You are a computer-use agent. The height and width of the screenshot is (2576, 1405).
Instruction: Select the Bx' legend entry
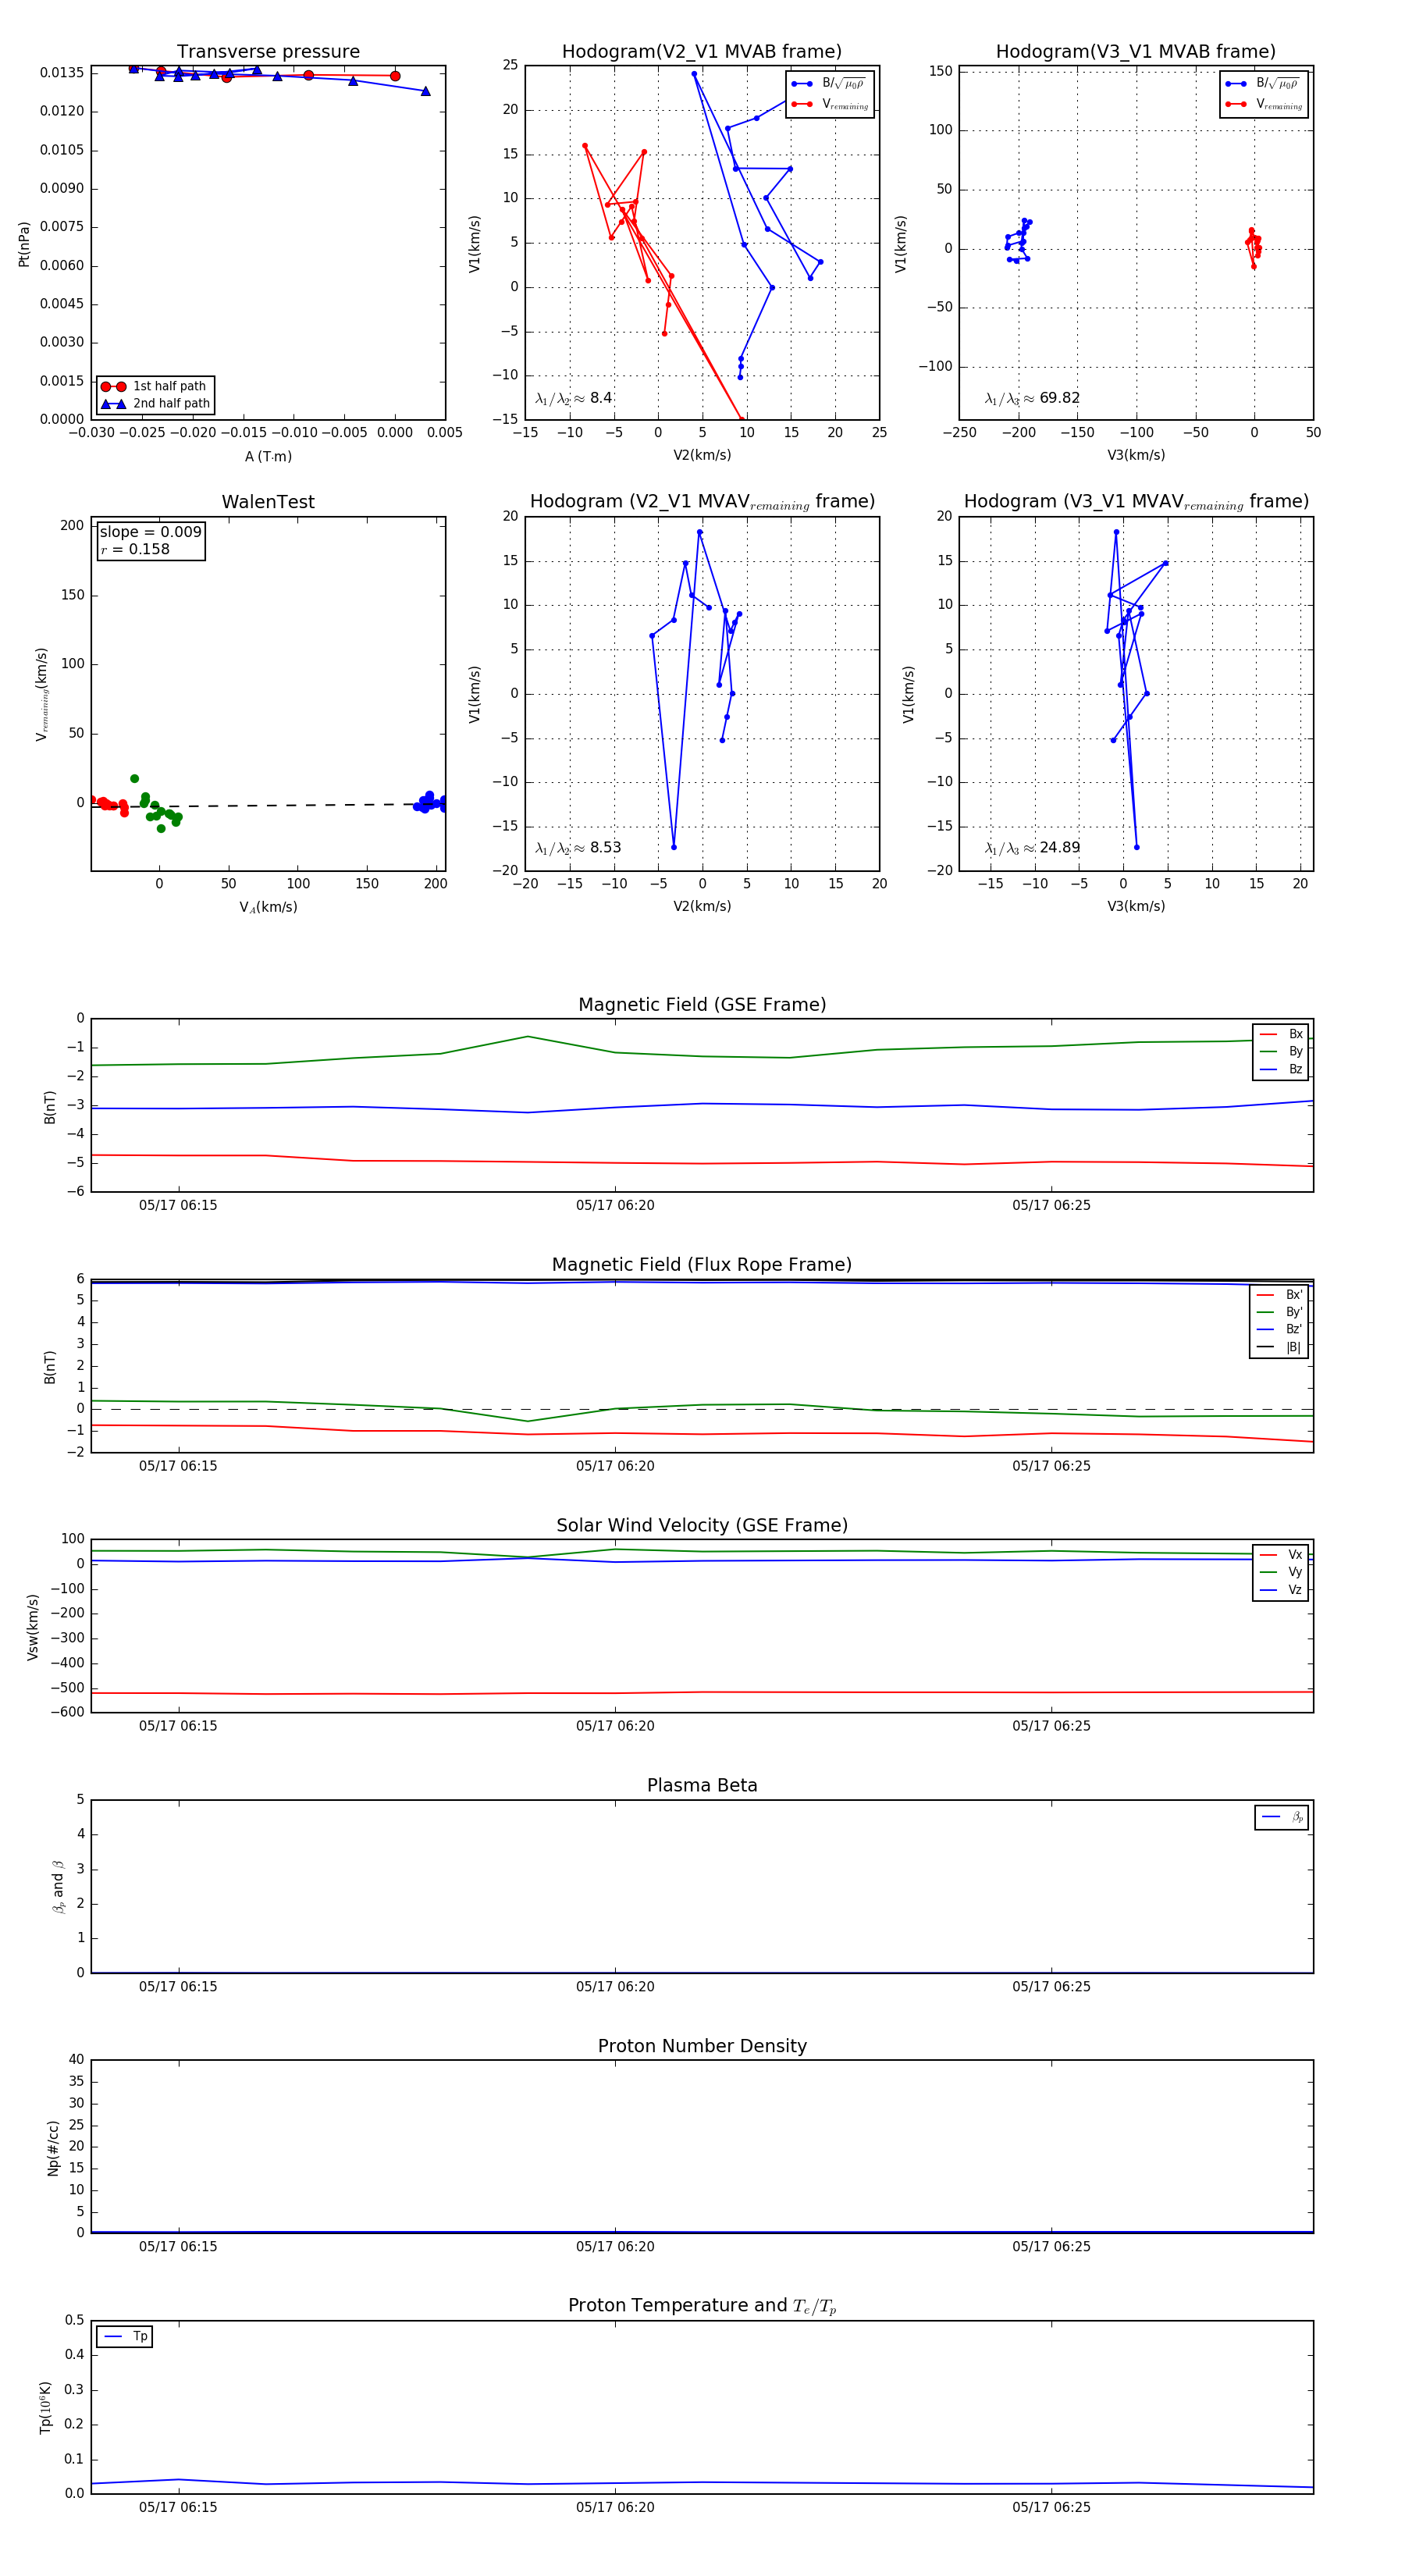click(1280, 1295)
